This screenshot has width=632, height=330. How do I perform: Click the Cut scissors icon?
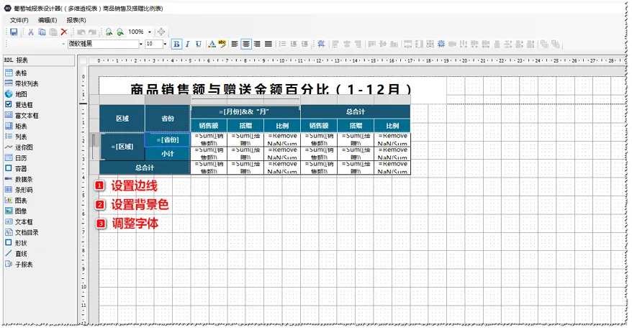click(x=31, y=32)
